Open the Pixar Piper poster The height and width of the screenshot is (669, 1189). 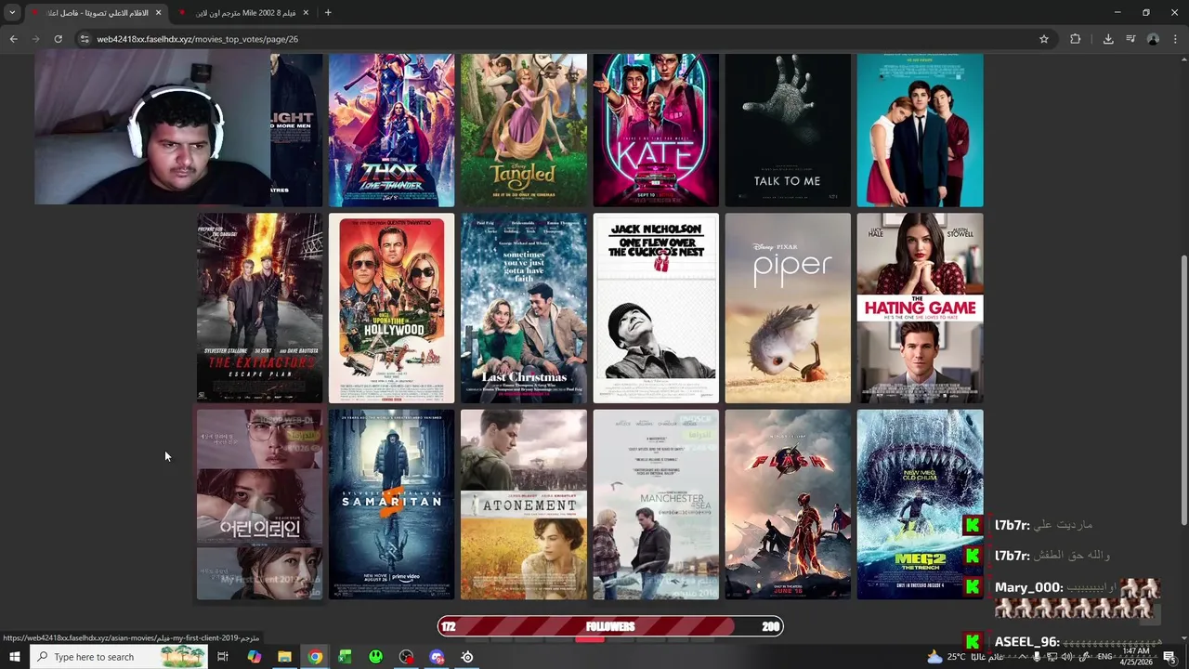(x=788, y=308)
